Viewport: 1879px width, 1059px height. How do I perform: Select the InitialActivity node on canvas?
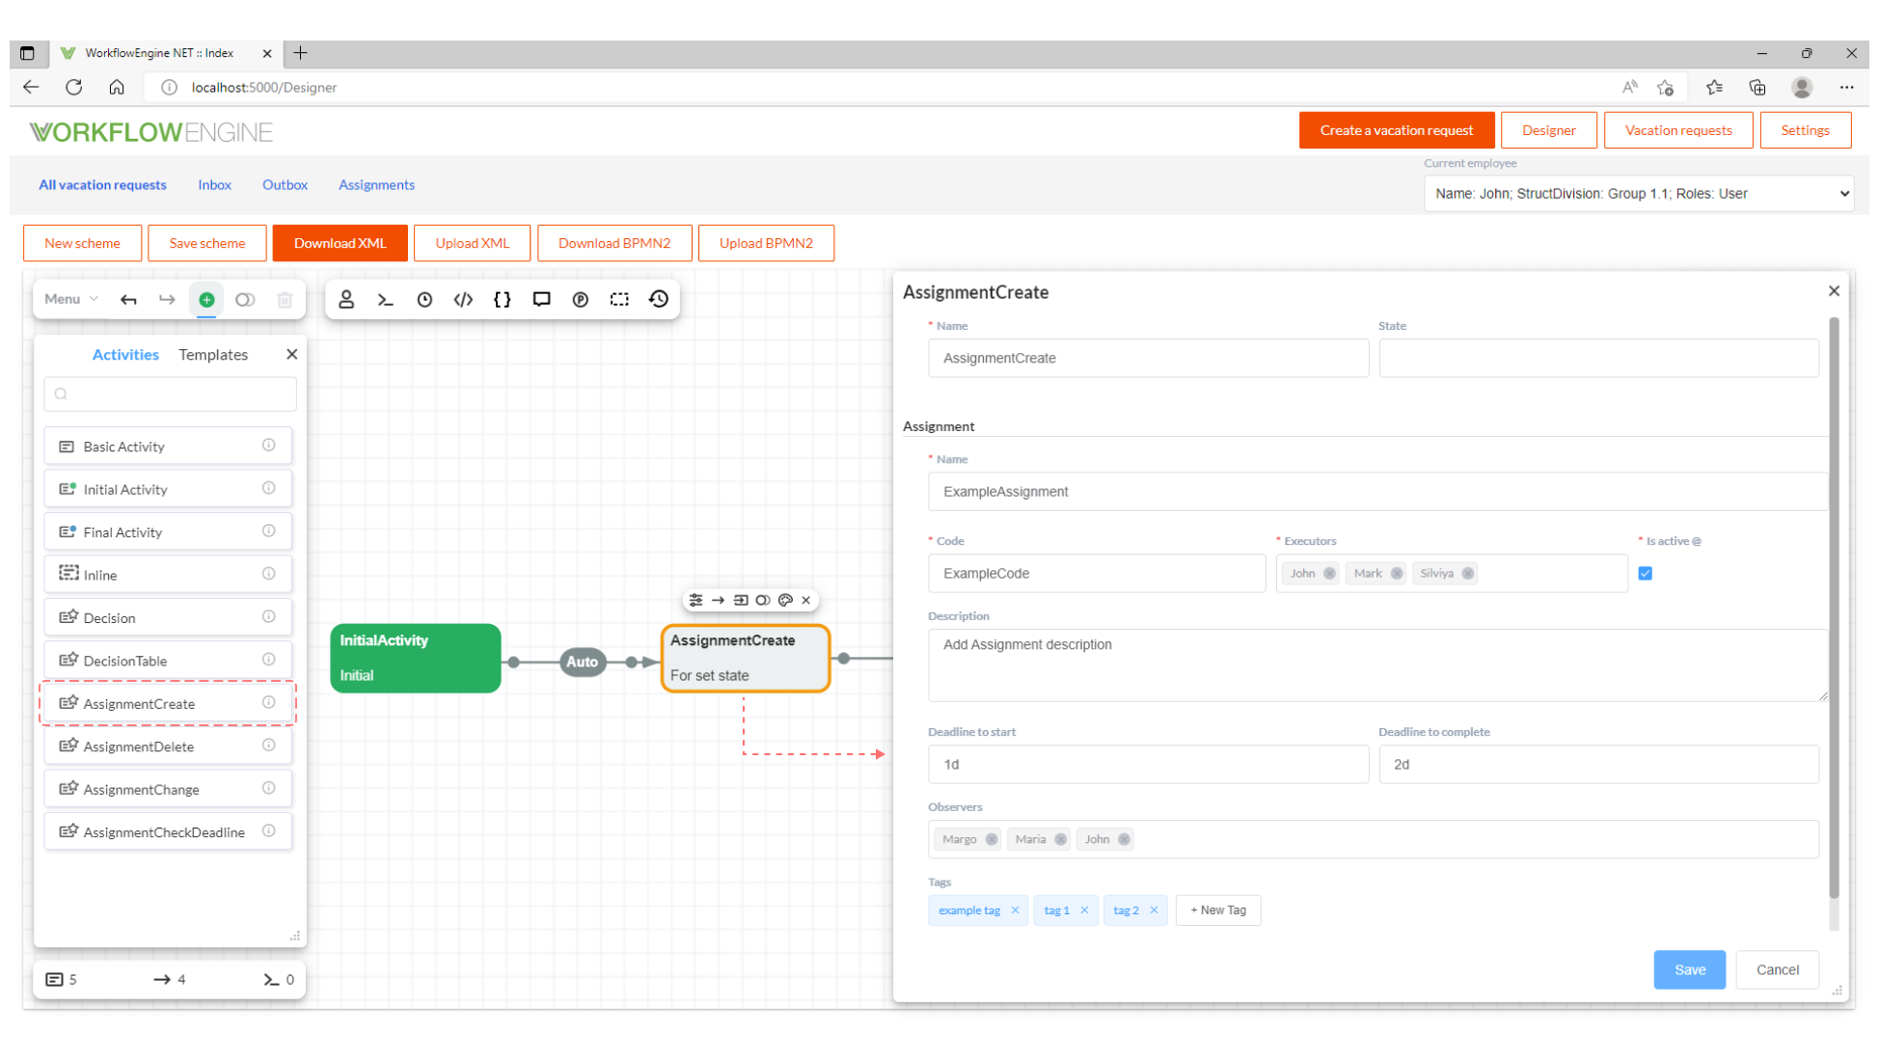coord(416,659)
